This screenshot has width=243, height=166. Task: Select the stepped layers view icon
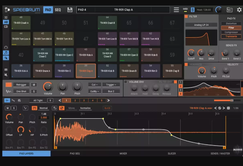(x=13, y=101)
